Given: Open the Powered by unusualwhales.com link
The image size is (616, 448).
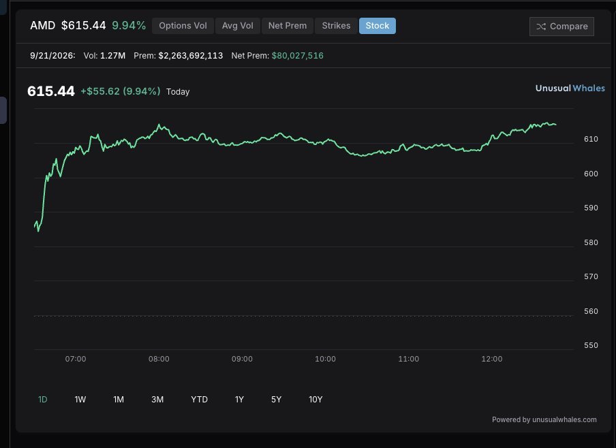Looking at the screenshot, I should click(x=544, y=419).
